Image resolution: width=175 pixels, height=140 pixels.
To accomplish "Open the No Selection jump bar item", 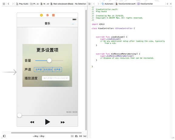I will (81, 4).
